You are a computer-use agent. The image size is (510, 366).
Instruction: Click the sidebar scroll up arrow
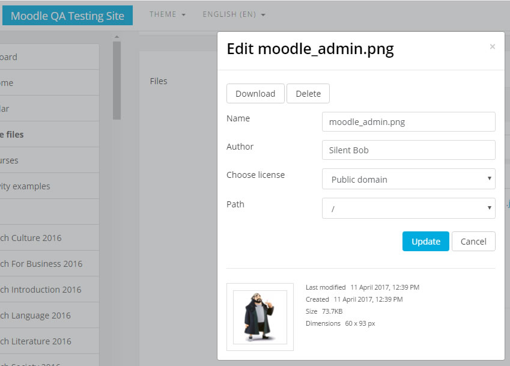[117, 37]
